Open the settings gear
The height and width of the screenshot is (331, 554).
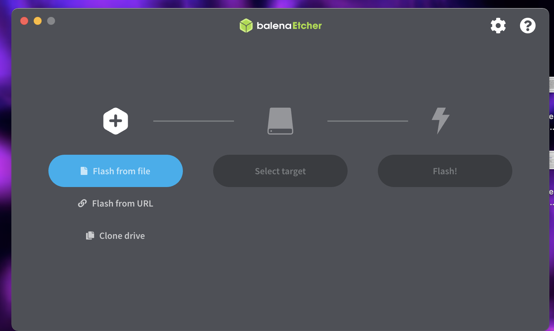(498, 26)
